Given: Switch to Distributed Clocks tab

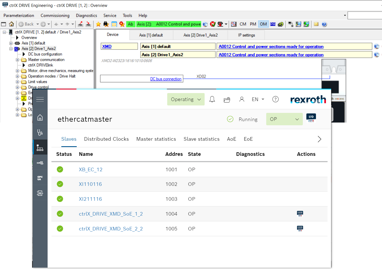Looking at the screenshot, I should (106, 139).
